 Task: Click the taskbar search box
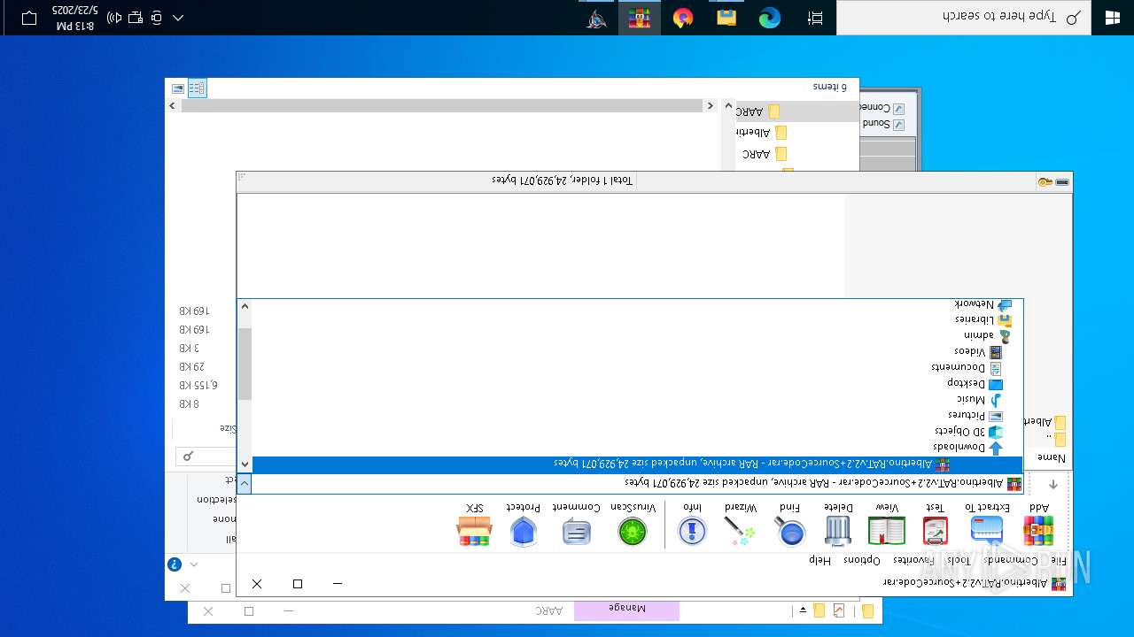pyautogui.click(x=964, y=18)
